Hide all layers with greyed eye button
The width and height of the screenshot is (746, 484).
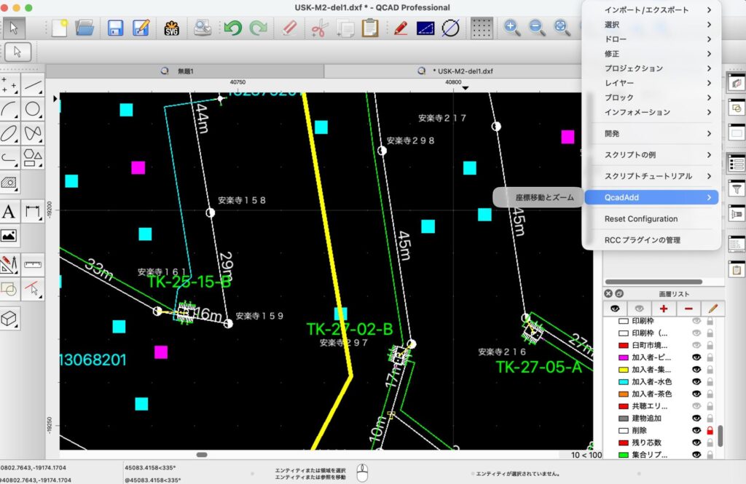tap(640, 309)
